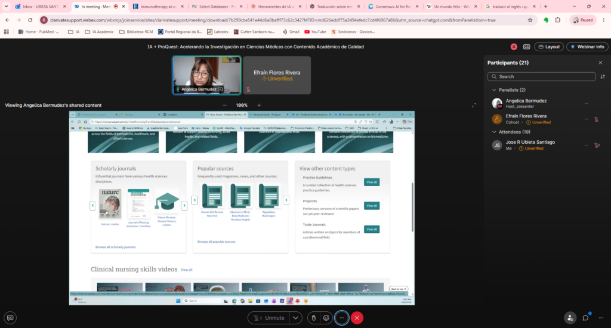Click the CC icon in meeting header

point(526,47)
